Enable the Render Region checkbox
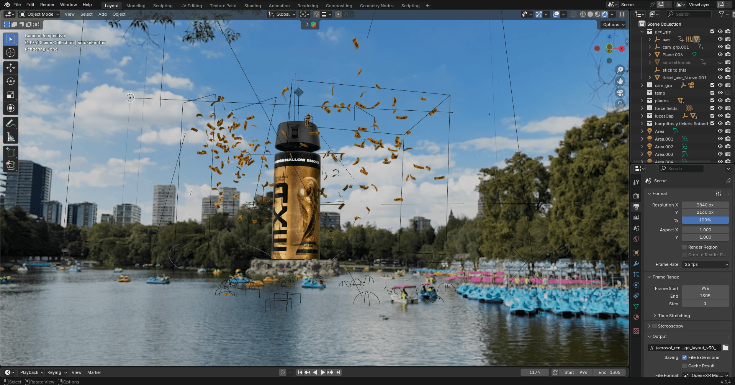735x385 pixels. point(684,247)
